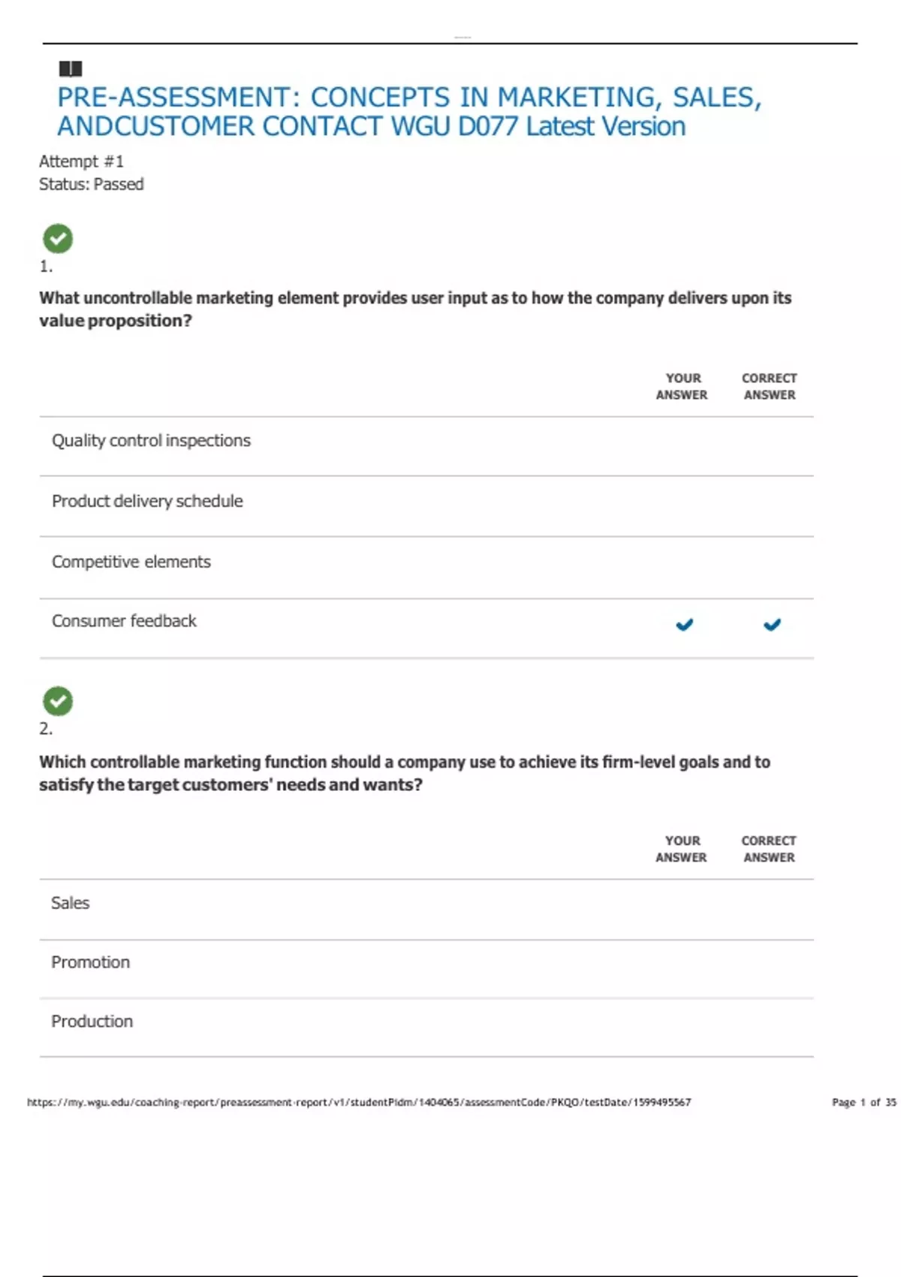The image size is (901, 1277).
Task: Choose Sales as the answer for question 2
Action: 71,903
